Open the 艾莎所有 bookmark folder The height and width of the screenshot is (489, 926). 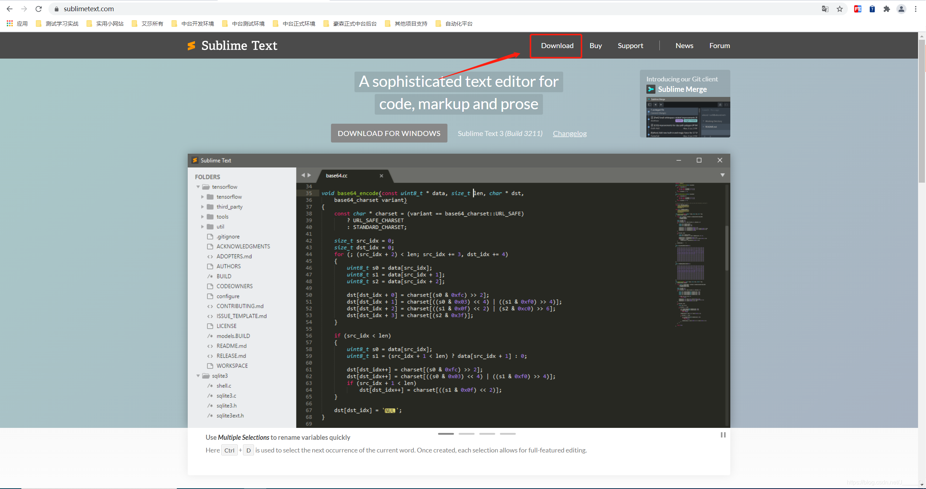click(148, 24)
